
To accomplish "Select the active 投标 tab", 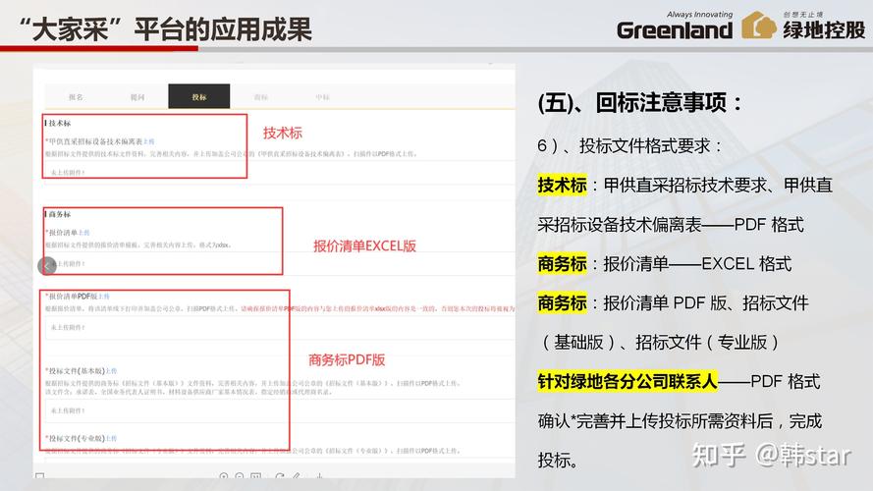I will click(199, 97).
